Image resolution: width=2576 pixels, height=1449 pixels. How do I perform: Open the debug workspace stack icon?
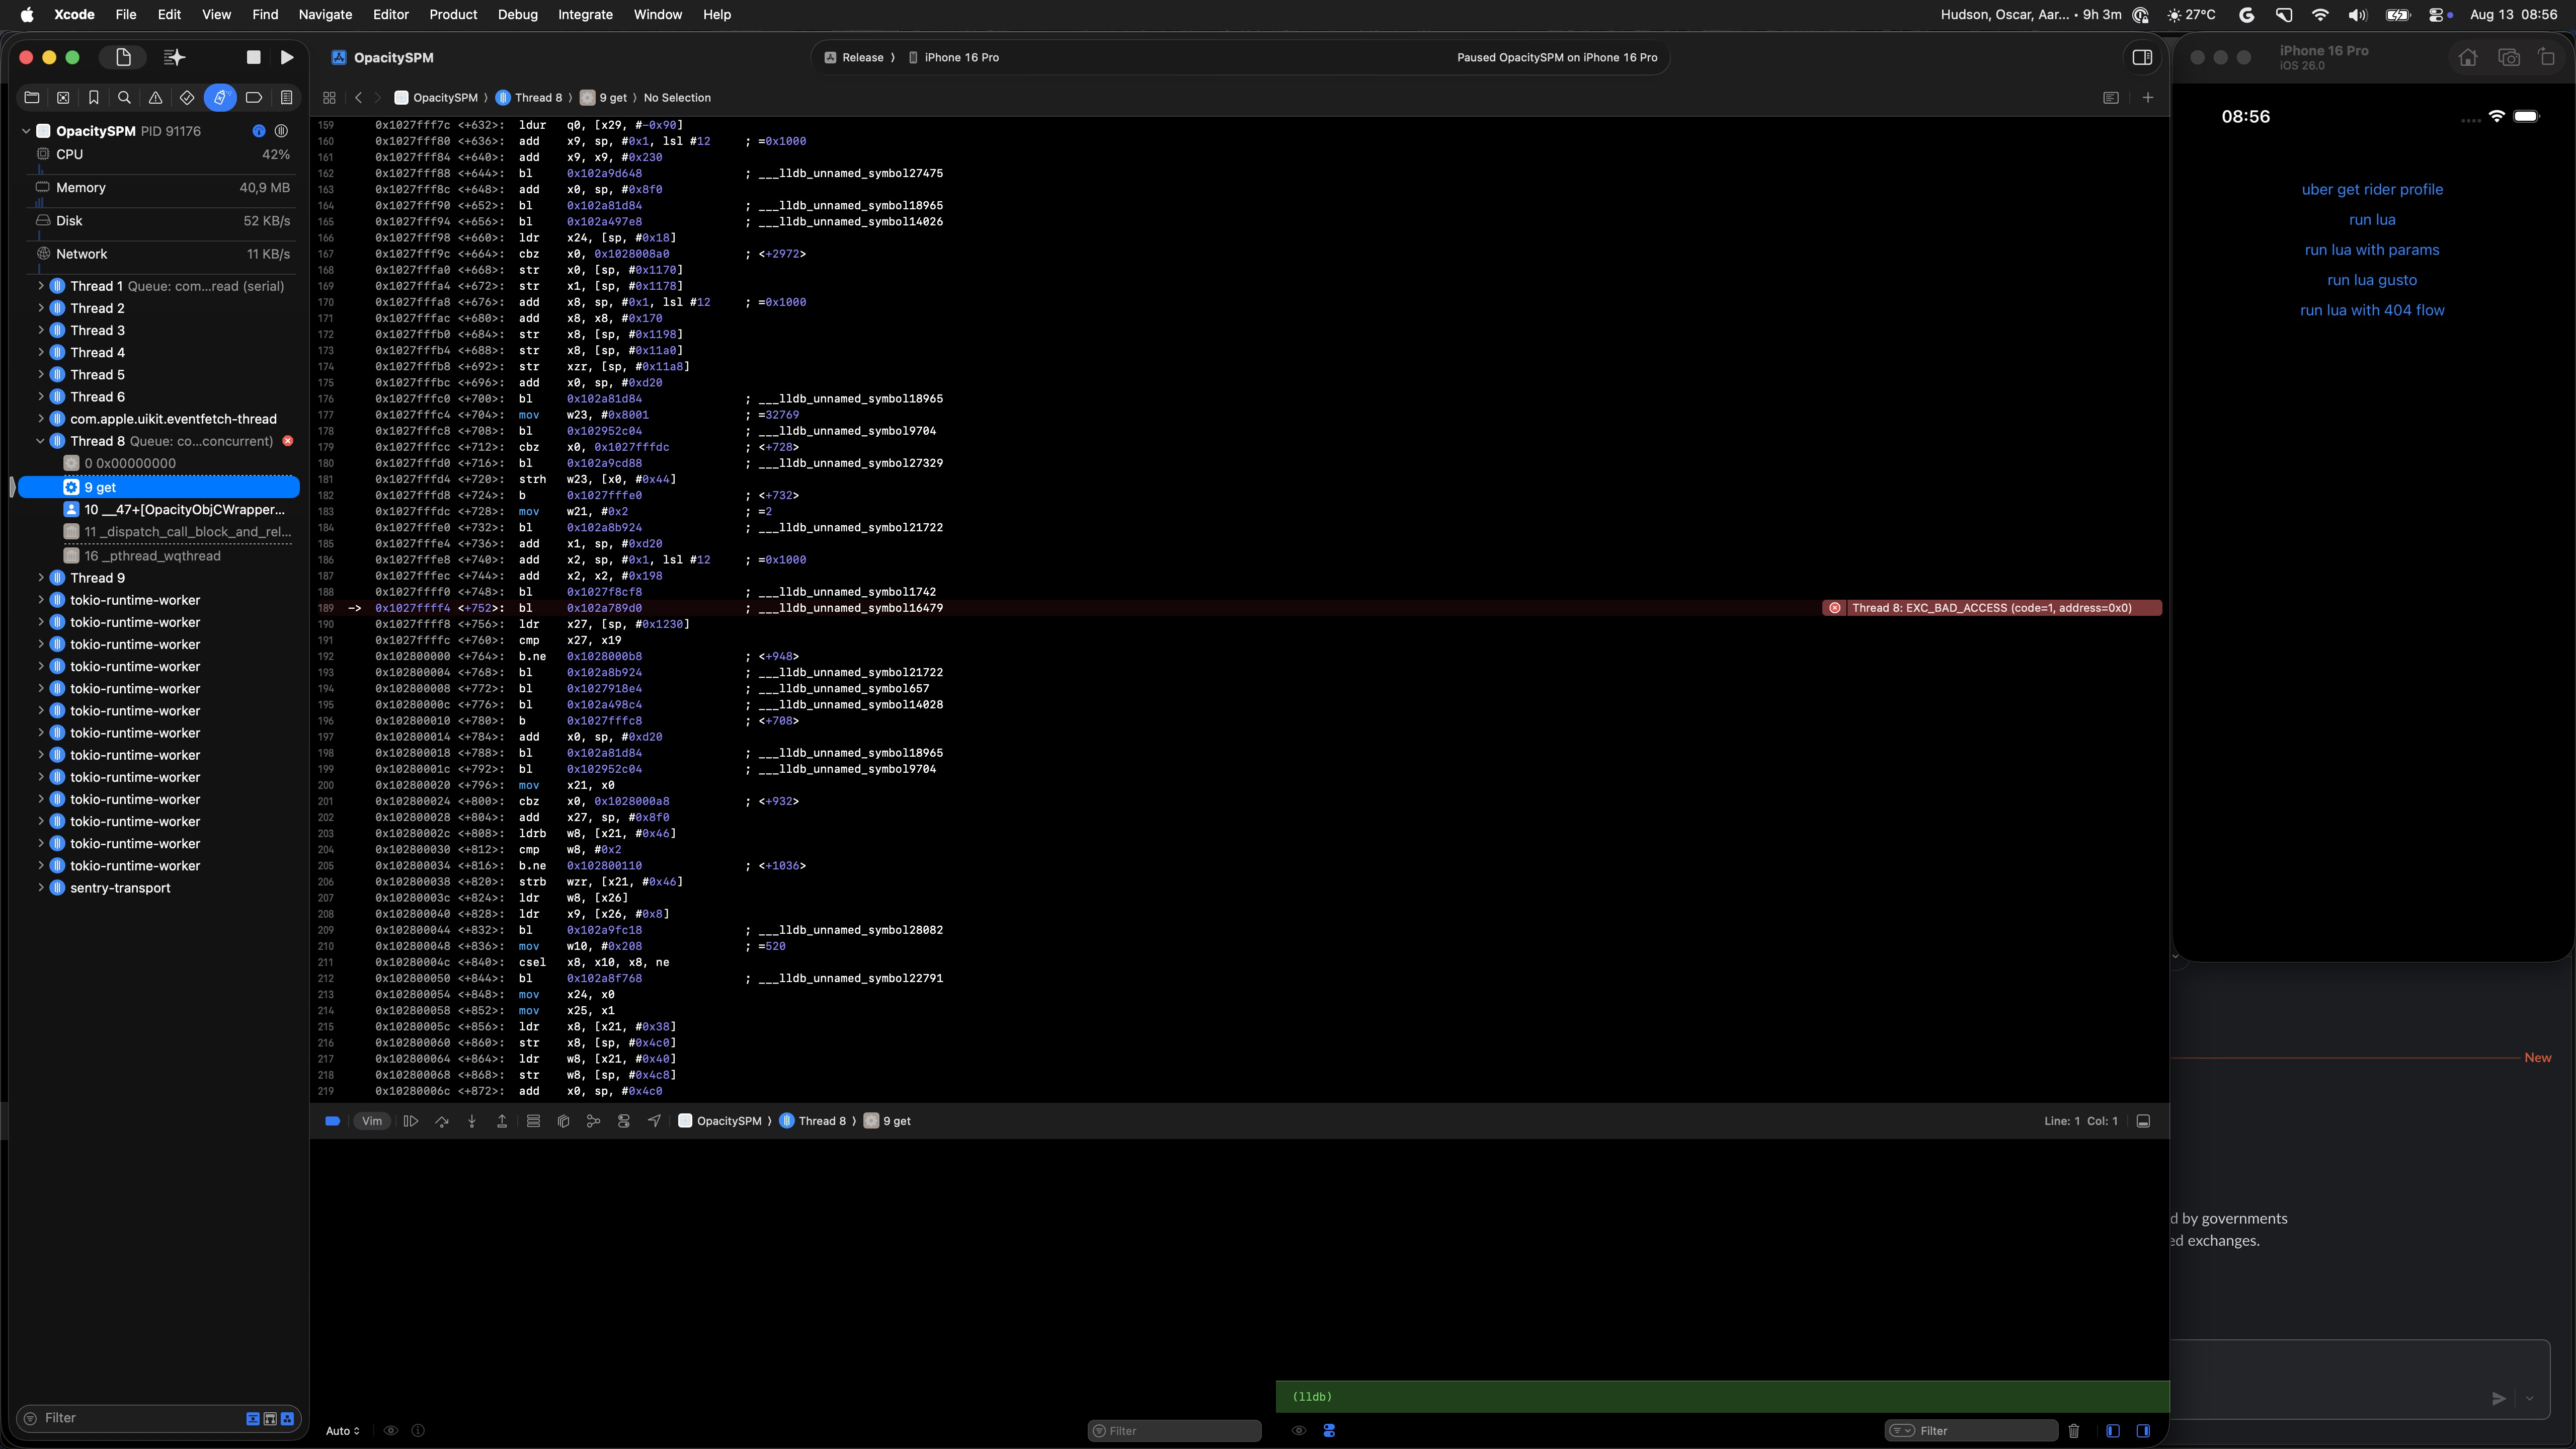point(533,1121)
